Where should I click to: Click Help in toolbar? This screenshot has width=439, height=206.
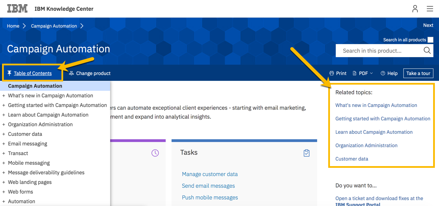coord(392,73)
